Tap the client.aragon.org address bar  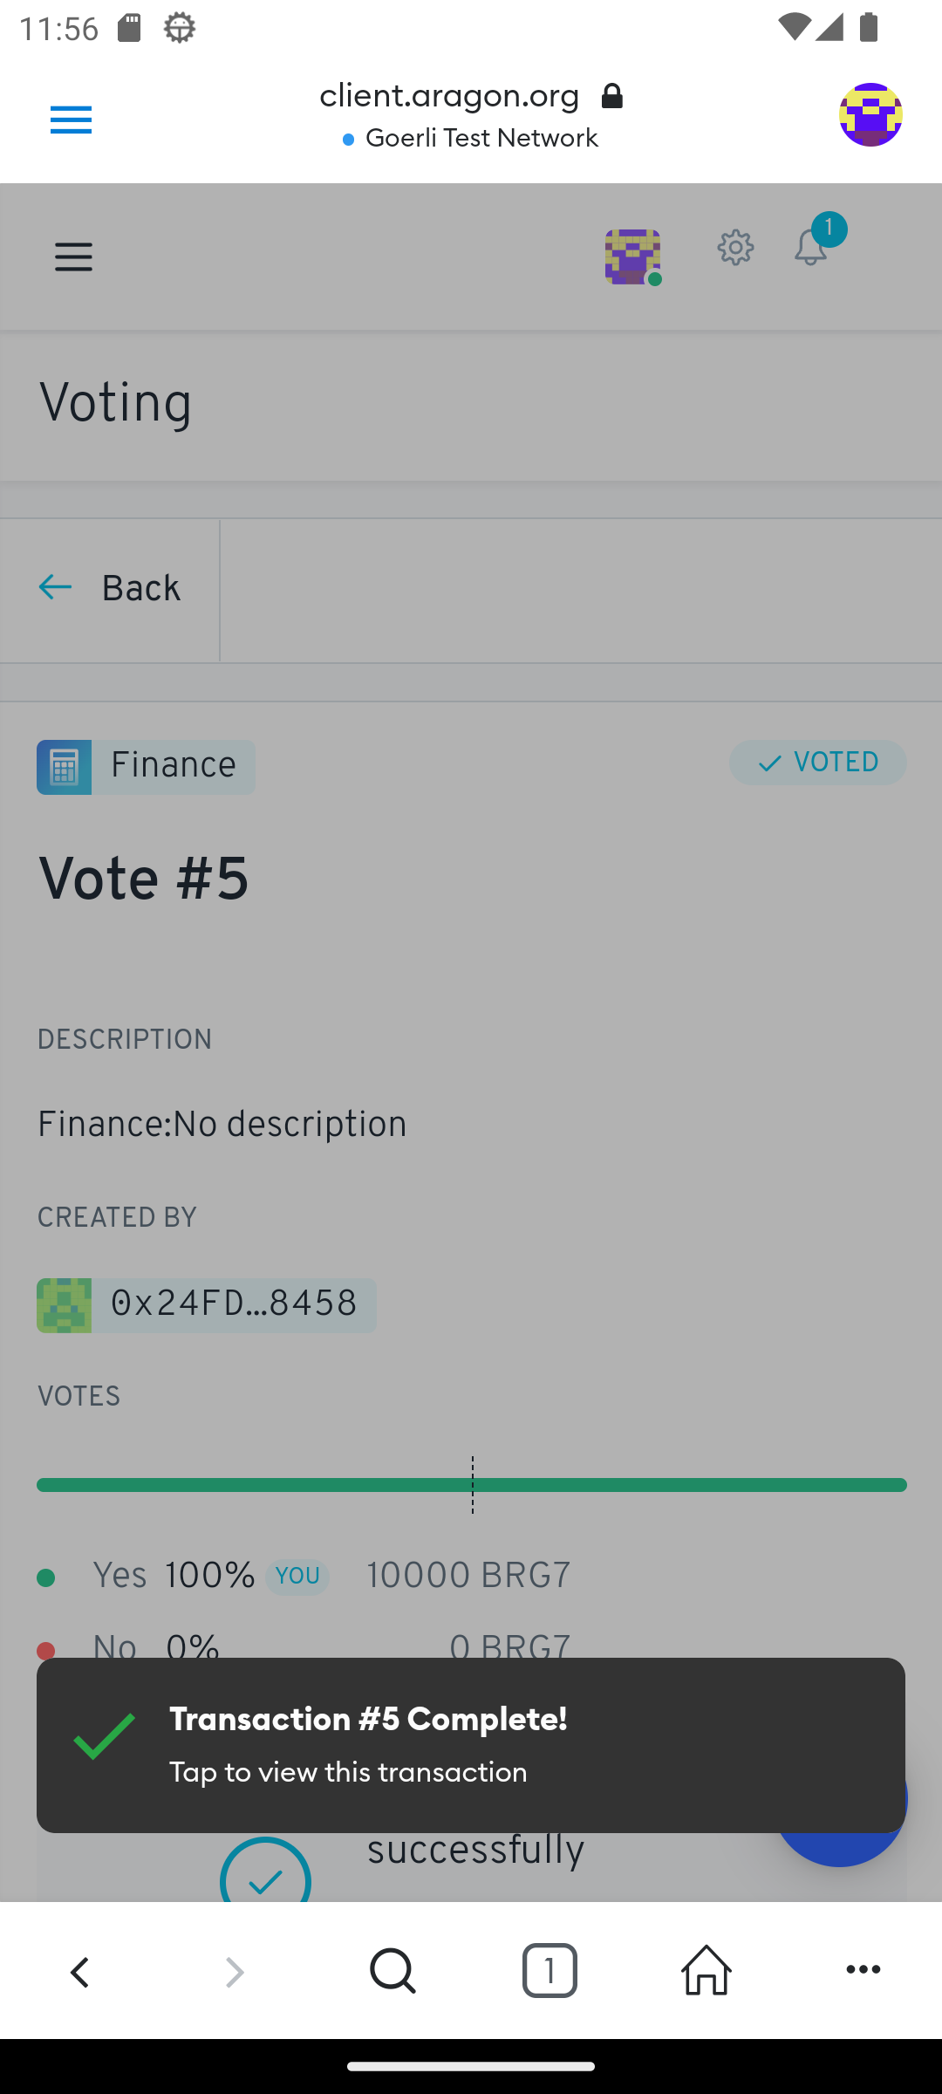[x=471, y=95]
